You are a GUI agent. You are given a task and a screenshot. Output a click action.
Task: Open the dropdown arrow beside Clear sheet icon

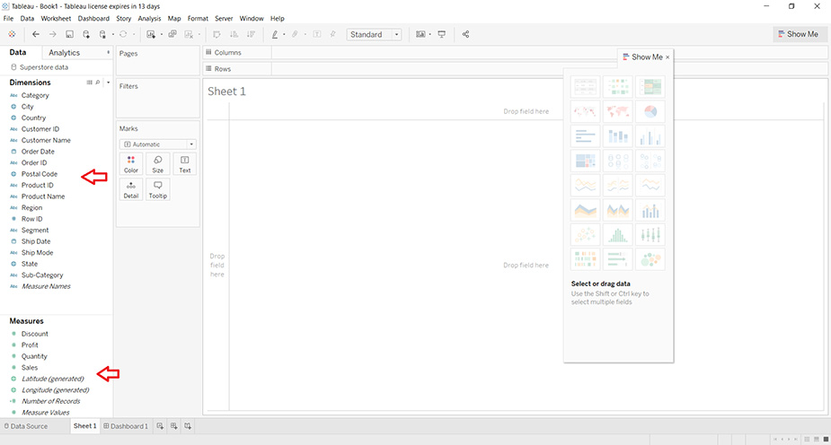199,34
